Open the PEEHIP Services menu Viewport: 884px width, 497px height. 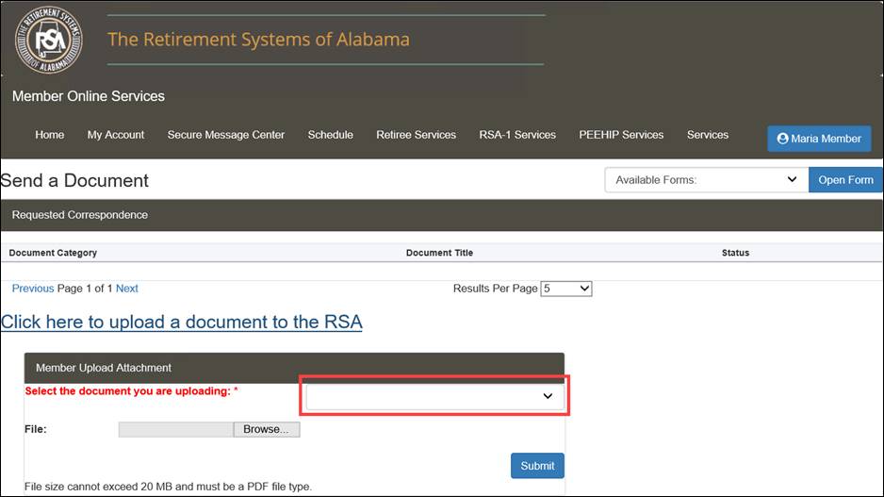pos(621,135)
